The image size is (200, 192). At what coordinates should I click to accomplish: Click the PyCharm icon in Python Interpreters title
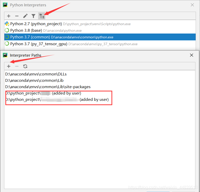[x=5, y=5]
